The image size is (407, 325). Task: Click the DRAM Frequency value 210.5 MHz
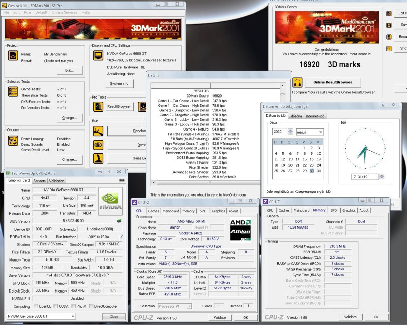pos(337,246)
